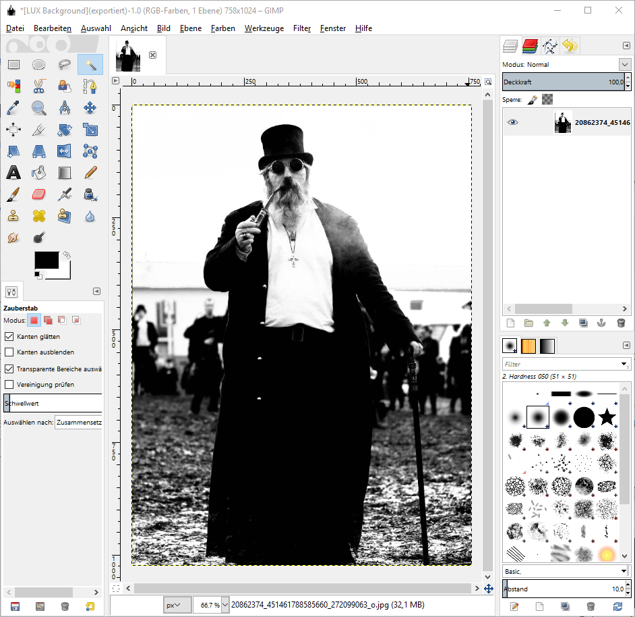Delete layer using the trash icon
Screen dimensions: 635x617
click(620, 323)
